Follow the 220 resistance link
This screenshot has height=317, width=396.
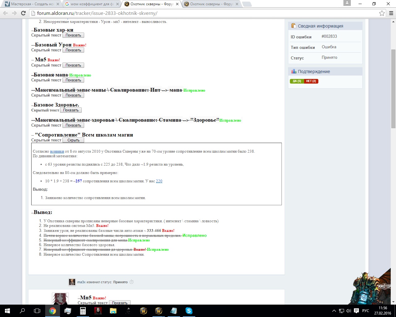[159, 181]
